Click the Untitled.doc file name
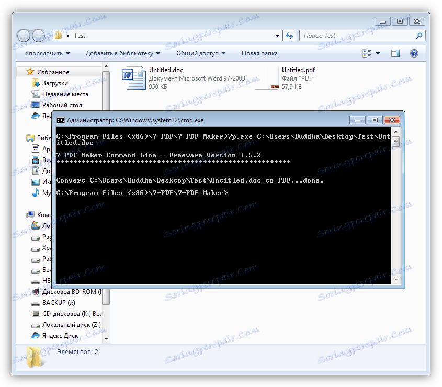 pos(166,70)
